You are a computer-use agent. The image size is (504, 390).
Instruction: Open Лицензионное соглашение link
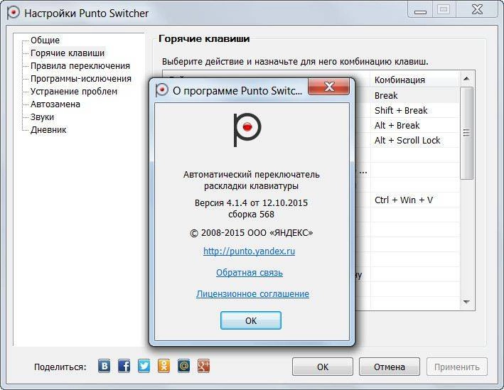point(252,293)
